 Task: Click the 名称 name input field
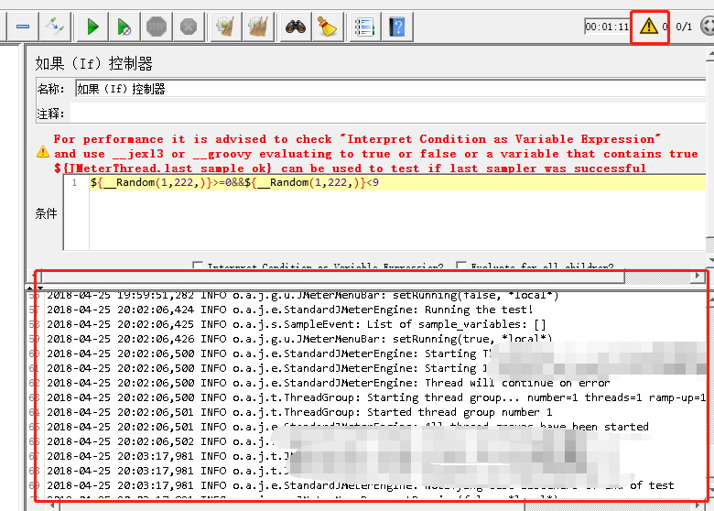[x=390, y=88]
